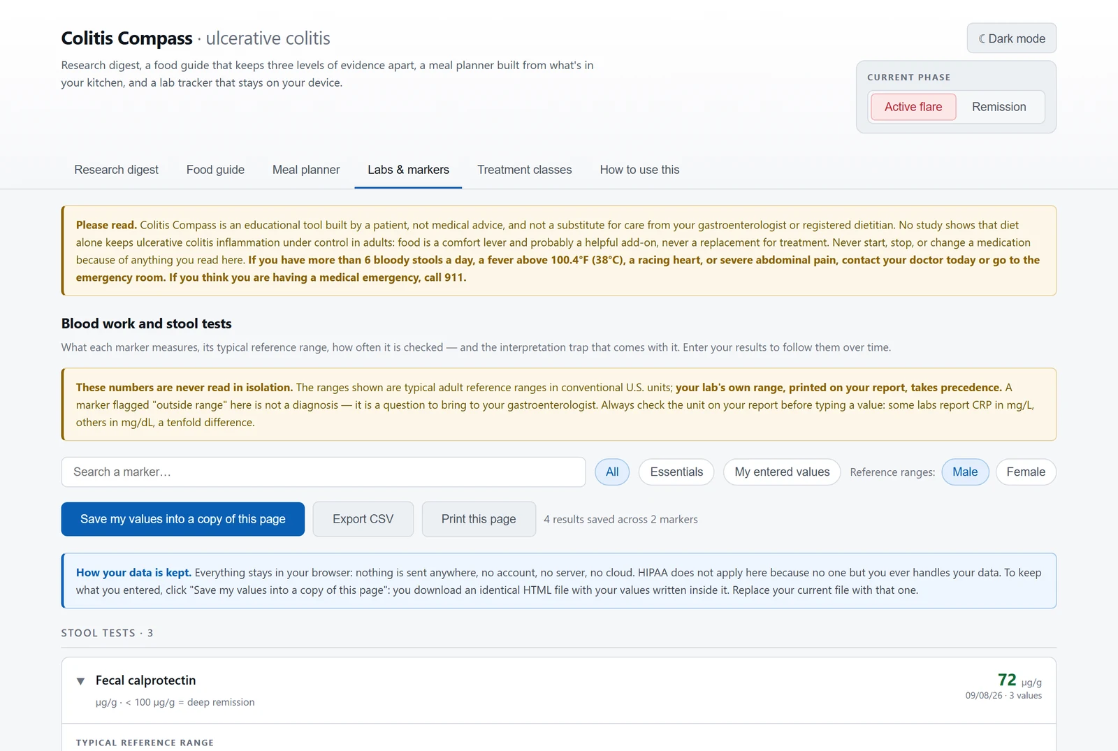Switch phase to Remission
This screenshot has height=751, width=1118.
click(999, 107)
